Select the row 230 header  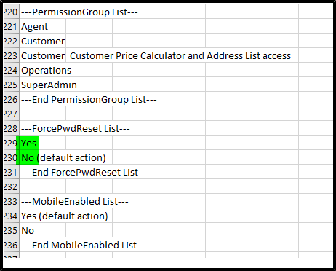[11, 158]
